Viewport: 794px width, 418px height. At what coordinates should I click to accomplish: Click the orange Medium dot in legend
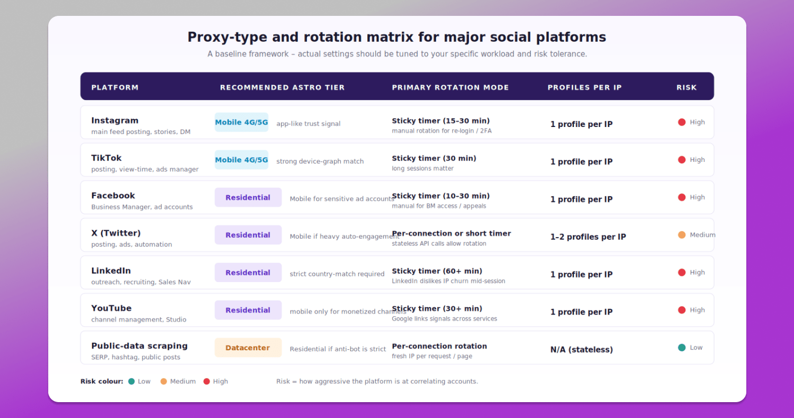click(x=164, y=381)
